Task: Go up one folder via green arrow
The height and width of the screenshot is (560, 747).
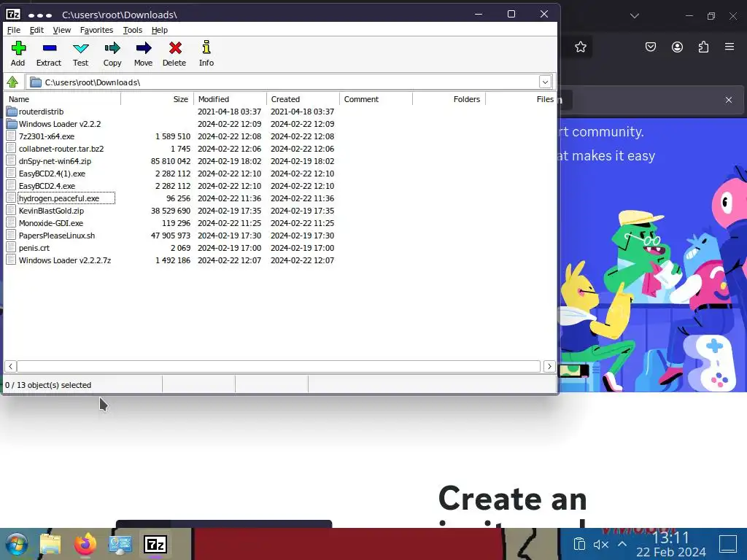Action: [12, 82]
